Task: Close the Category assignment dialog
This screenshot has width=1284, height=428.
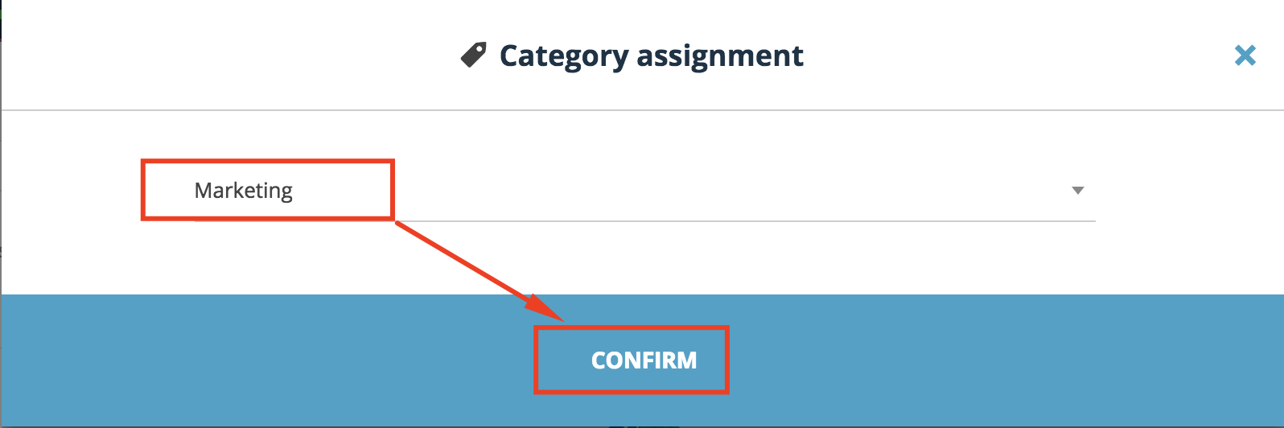Action: [x=1245, y=55]
